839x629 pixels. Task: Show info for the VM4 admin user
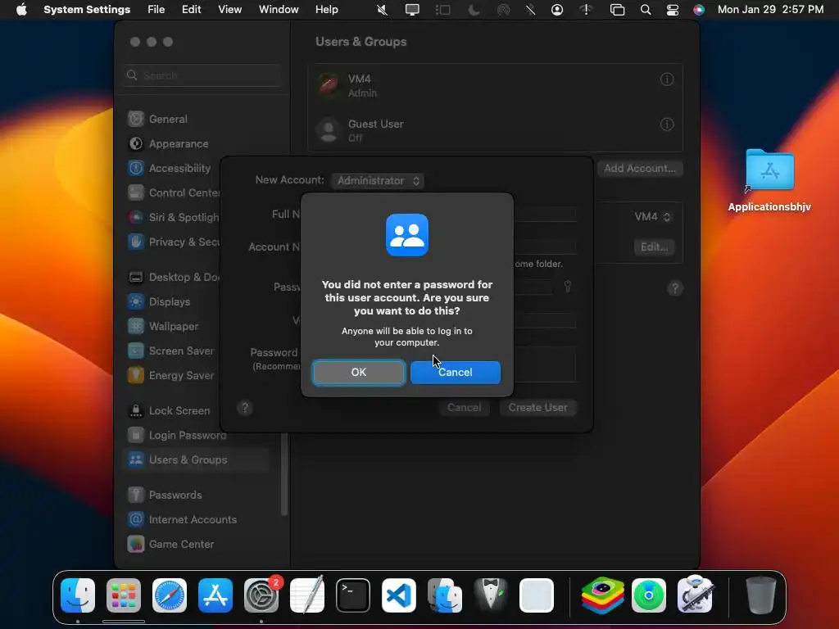667,79
